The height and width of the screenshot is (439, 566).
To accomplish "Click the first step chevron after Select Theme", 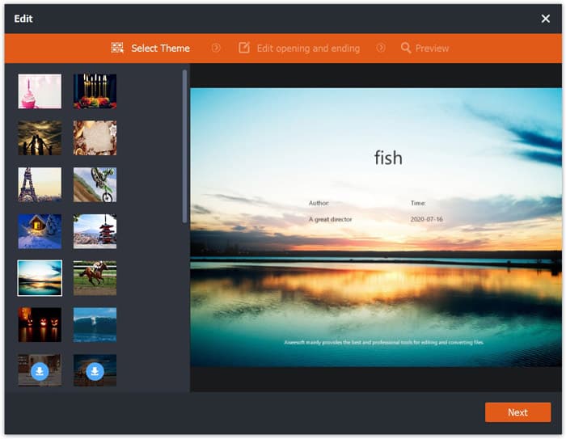I will [x=216, y=49].
